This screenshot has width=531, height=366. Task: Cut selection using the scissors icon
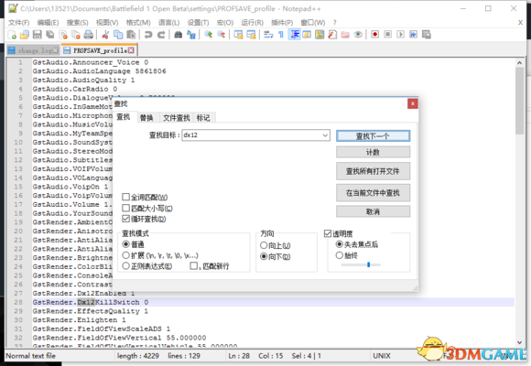coord(105,35)
